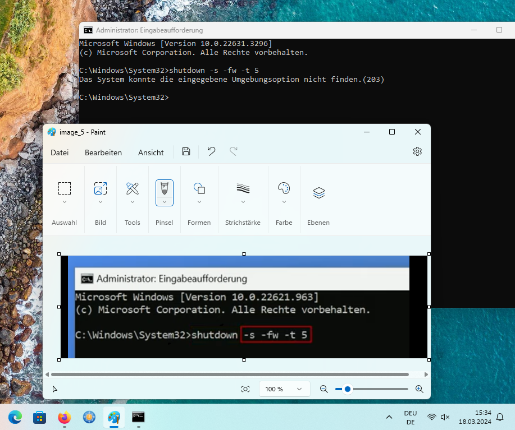The width and height of the screenshot is (515, 430).
Task: Minimize the Eingabeaufforderung window
Action: click(474, 30)
